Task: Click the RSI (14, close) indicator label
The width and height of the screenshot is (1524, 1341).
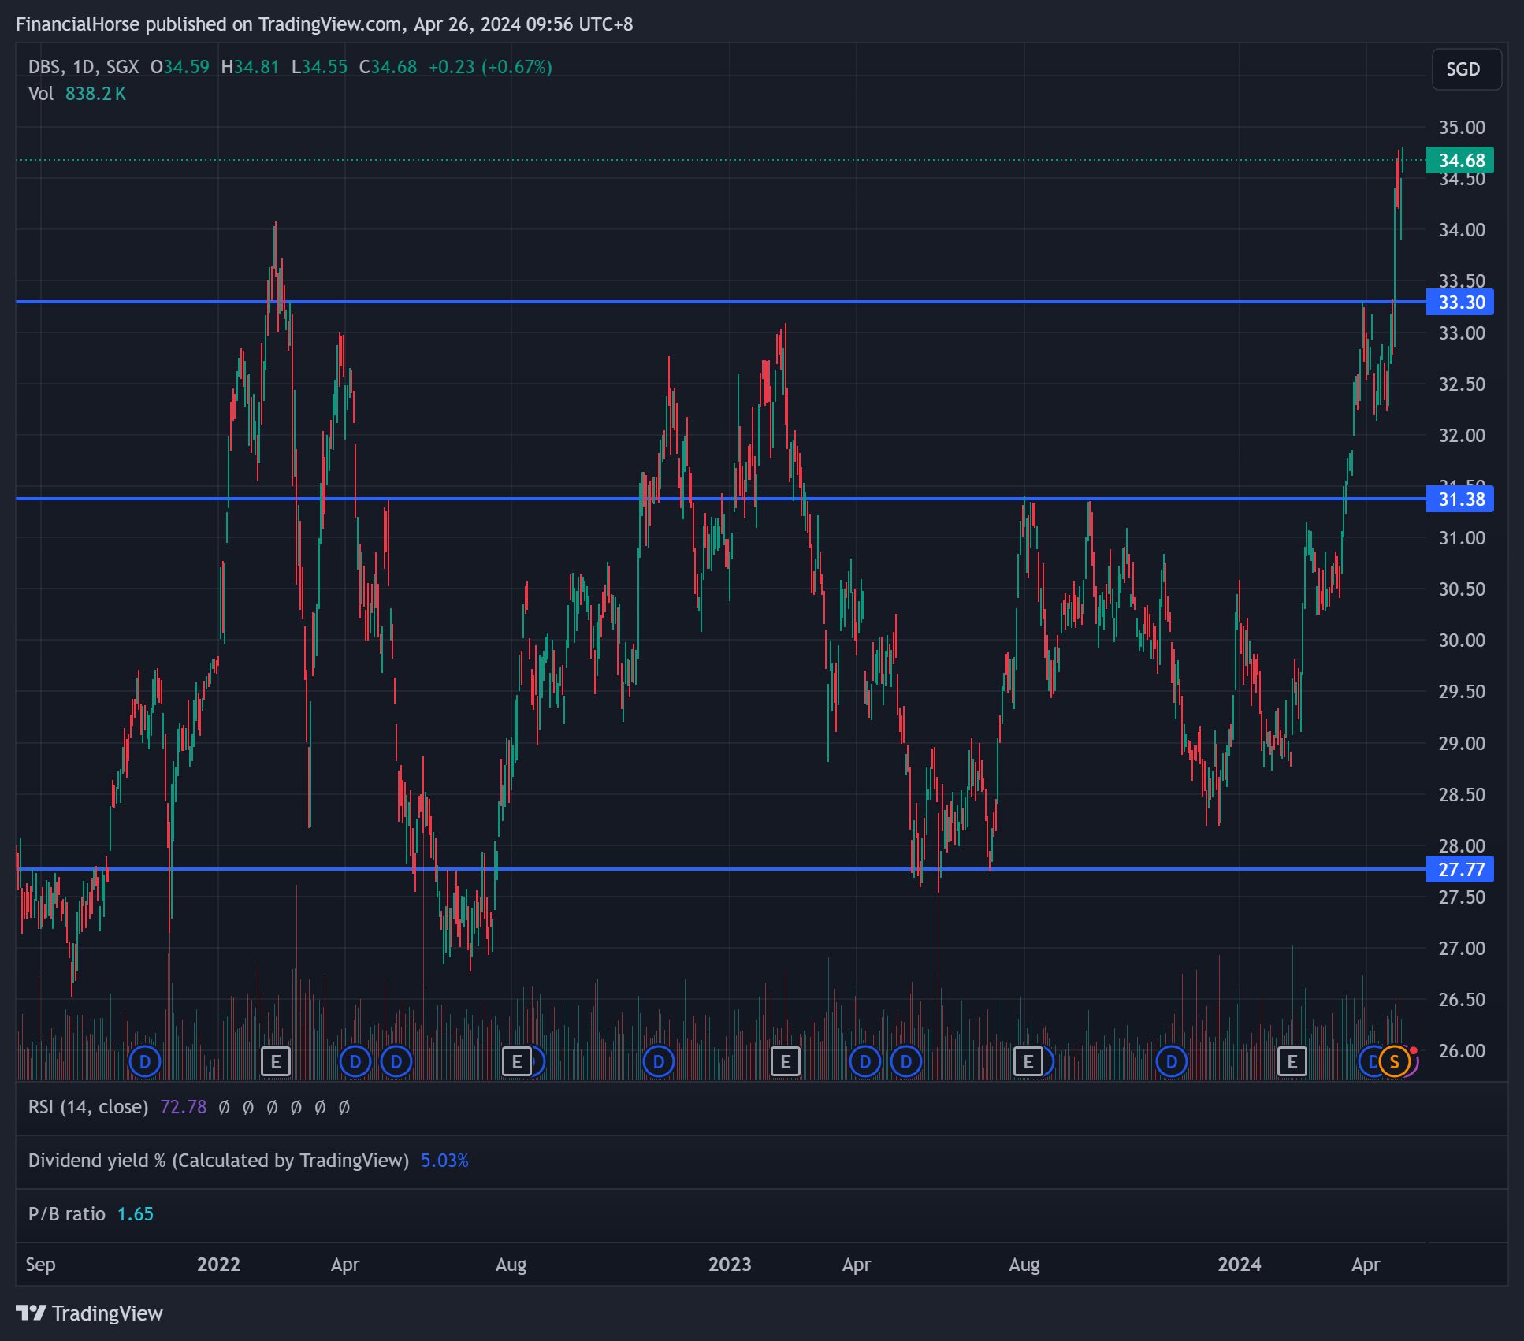Action: click(88, 1107)
